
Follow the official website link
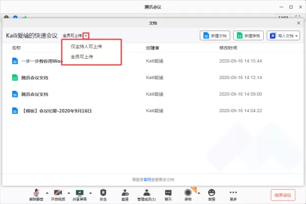(x=147, y=180)
